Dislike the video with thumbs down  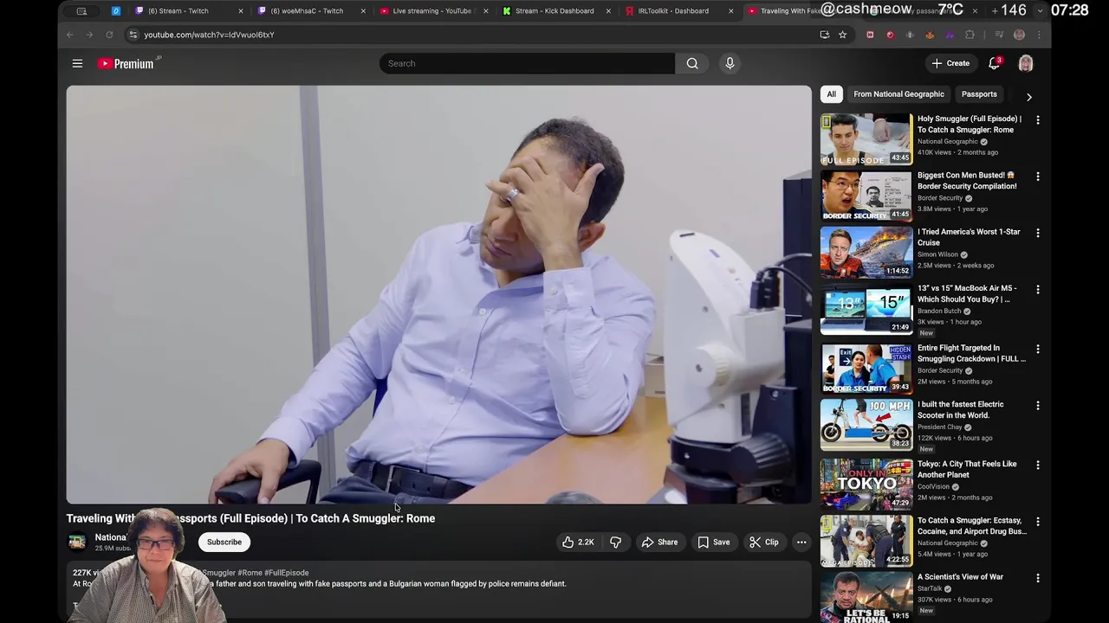pos(615,542)
